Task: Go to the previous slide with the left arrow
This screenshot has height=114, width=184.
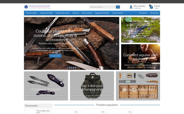Action: 26,44
